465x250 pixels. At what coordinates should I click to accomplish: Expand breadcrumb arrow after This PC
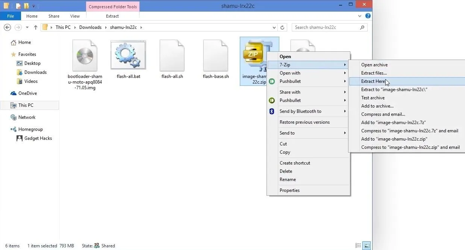click(75, 27)
